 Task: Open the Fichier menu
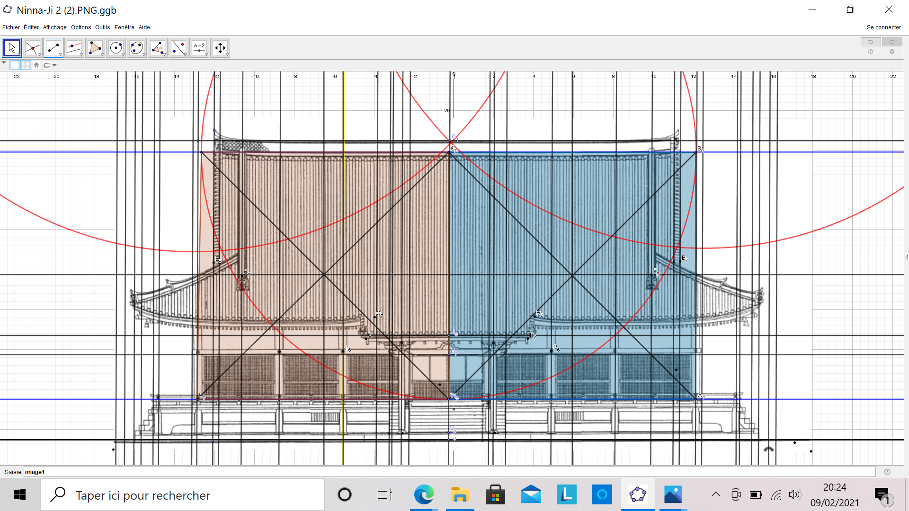coord(11,27)
